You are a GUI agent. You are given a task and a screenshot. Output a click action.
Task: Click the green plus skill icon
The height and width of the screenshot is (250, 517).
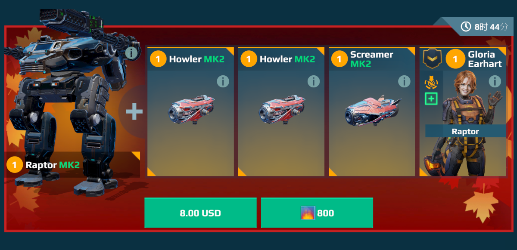[431, 99]
